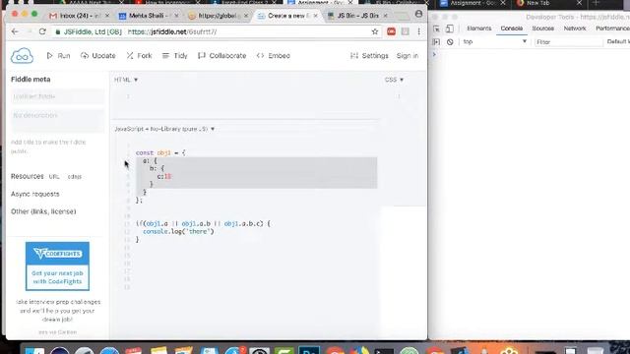Open the Network tab in DevTools
630x354 pixels.
(575, 29)
